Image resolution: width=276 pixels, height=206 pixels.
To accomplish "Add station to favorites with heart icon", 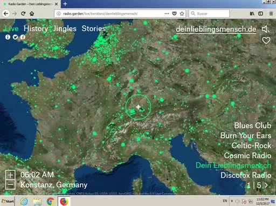I will (x=266, y=41).
